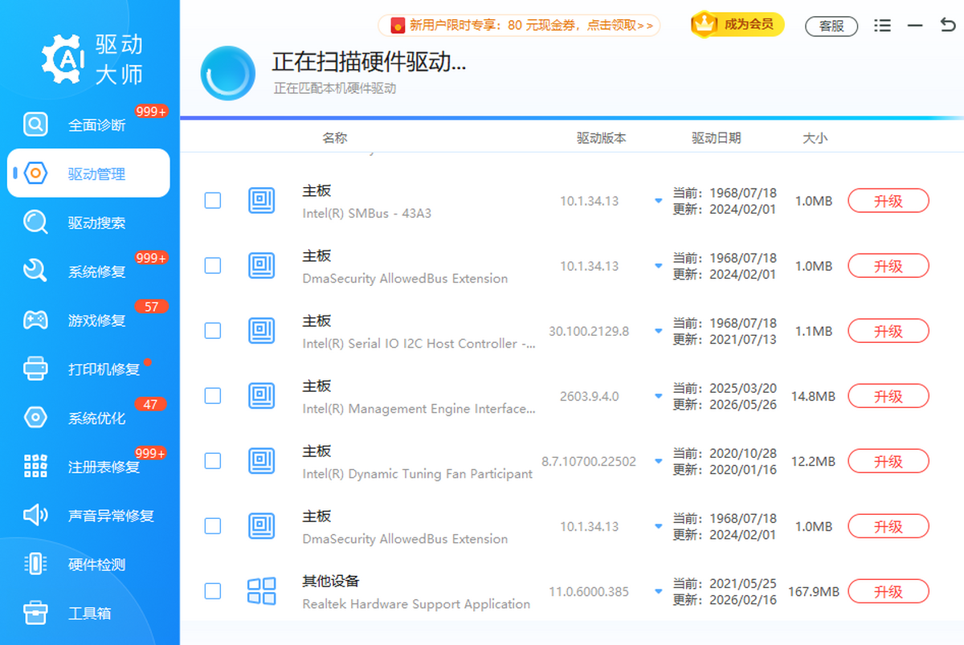964x645 pixels.
Task: Open 全面诊断 in the sidebar
Action: (x=88, y=125)
